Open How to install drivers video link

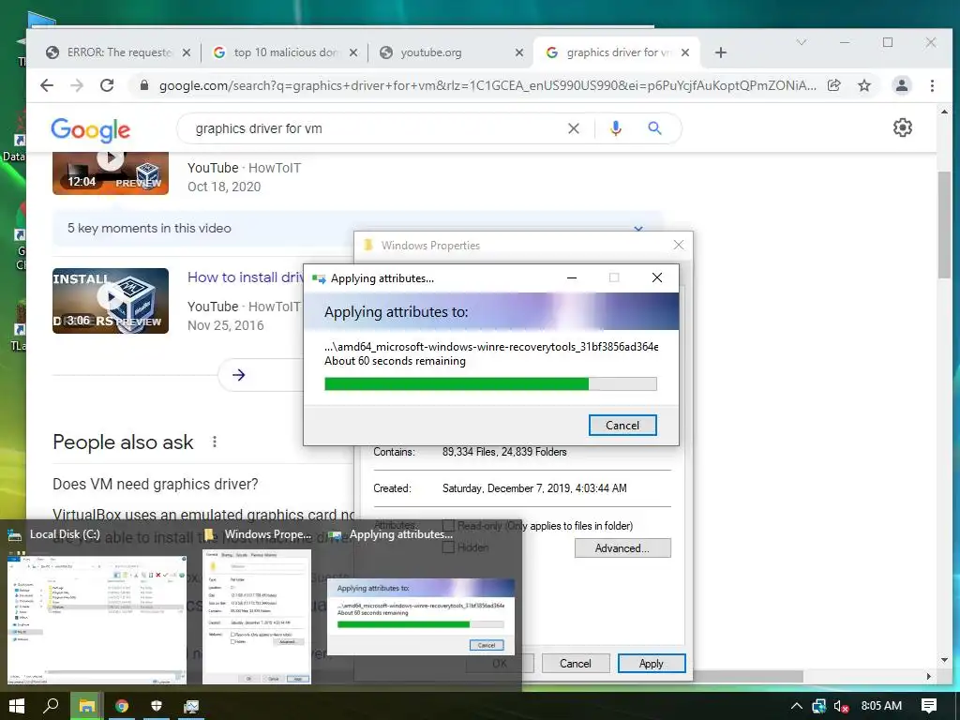[x=246, y=277]
